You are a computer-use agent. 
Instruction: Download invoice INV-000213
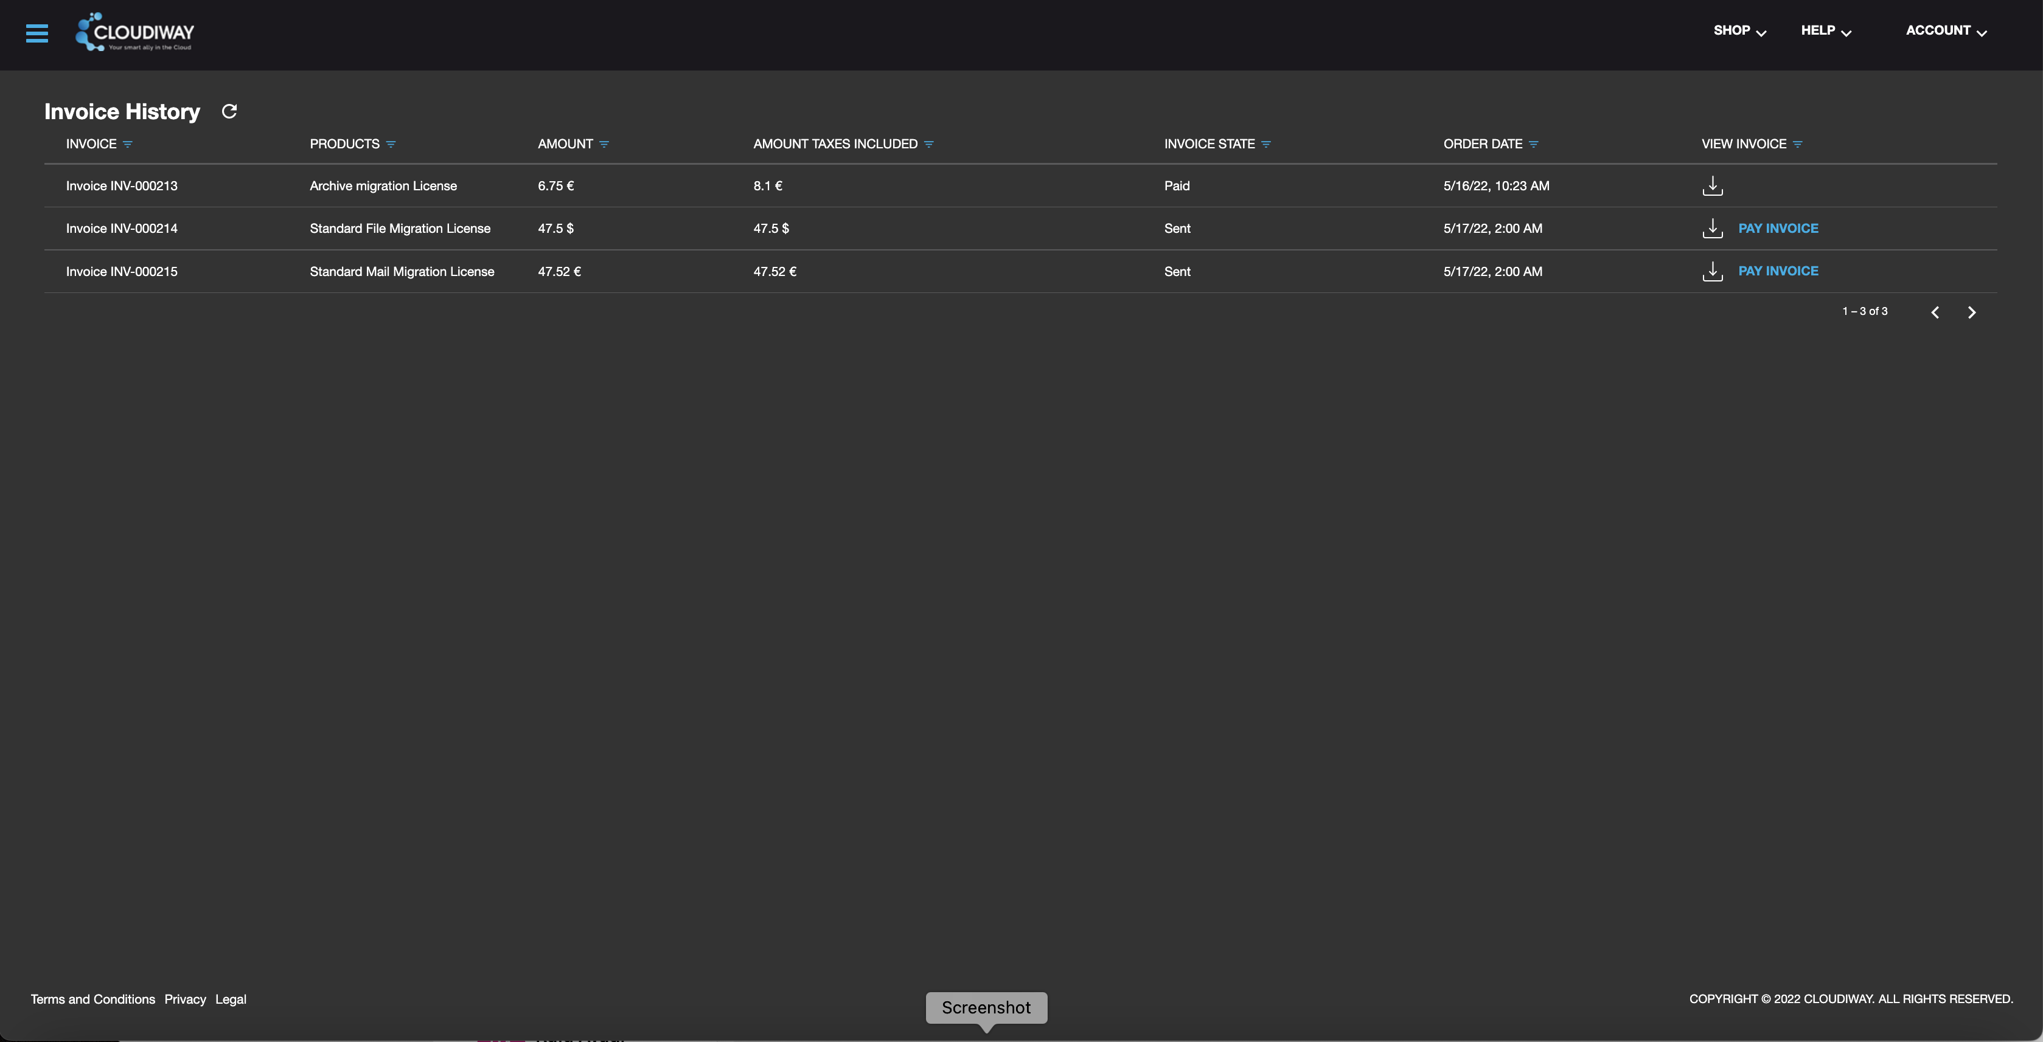[1712, 185]
